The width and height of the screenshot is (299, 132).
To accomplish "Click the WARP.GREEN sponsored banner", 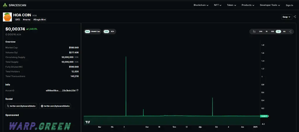I will pos(40,126).
